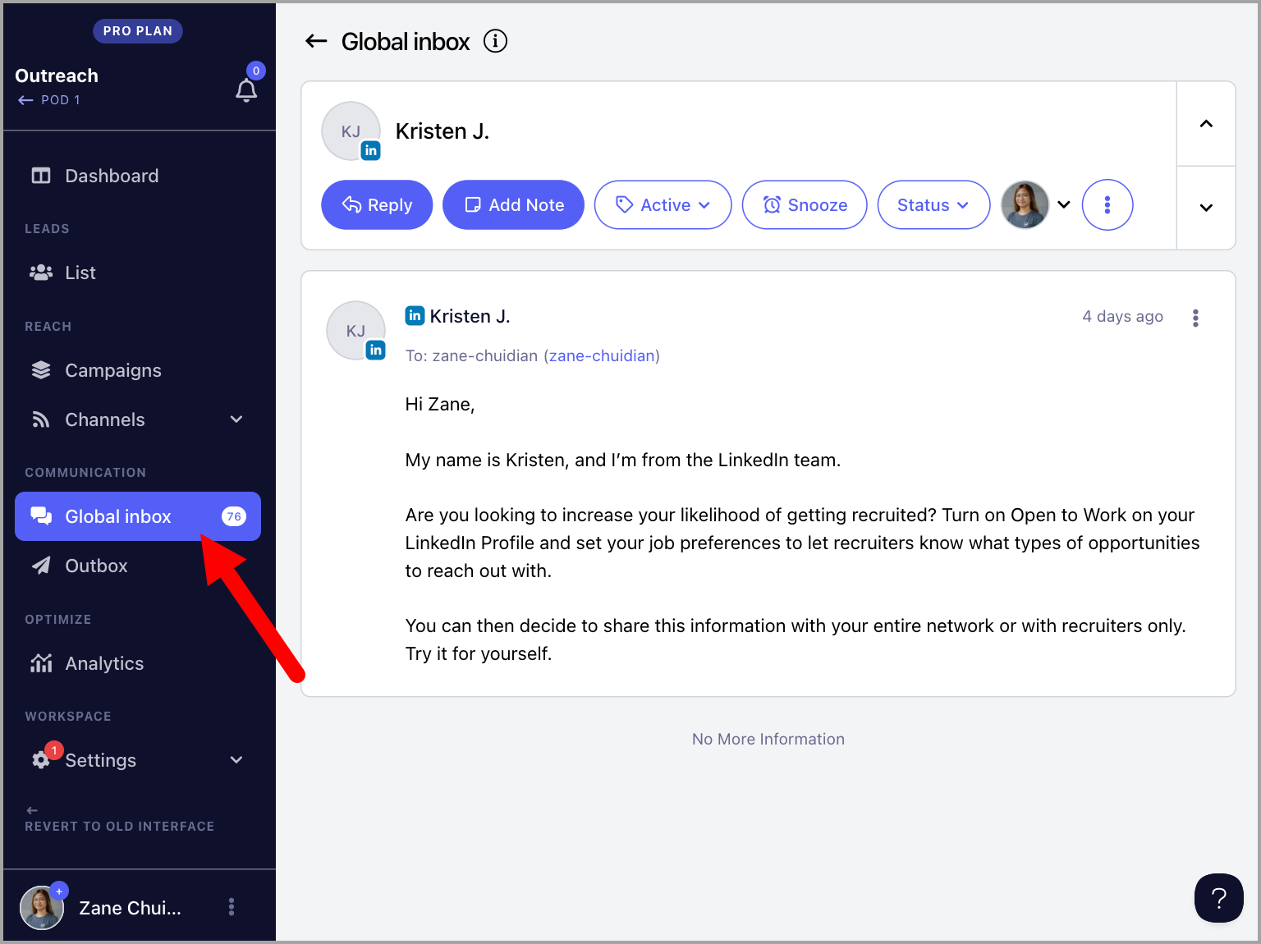Click the Outreach workspace title
1261x944 pixels.
(x=57, y=76)
